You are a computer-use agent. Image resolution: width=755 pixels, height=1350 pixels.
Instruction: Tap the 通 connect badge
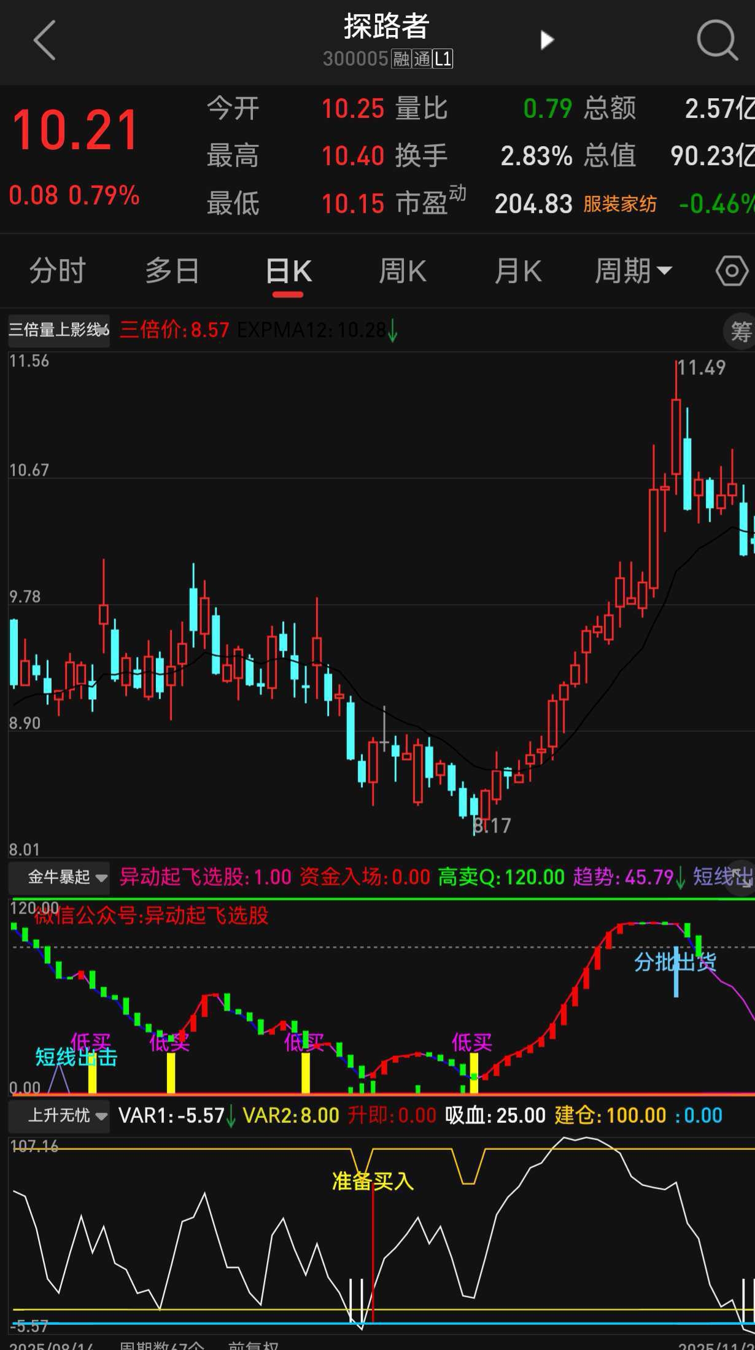pos(422,59)
